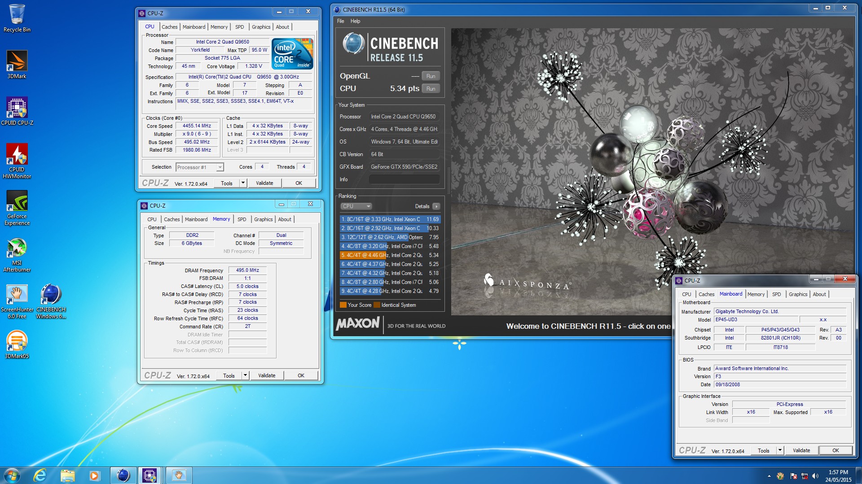Image resolution: width=862 pixels, height=484 pixels.
Task: Click the ScreenHunter hand icon in tray
Action: coord(781,476)
